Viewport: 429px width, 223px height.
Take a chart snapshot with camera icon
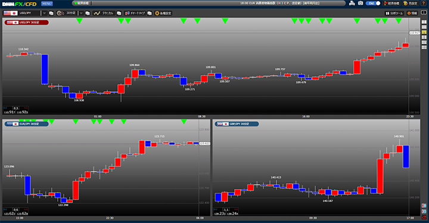pyautogui.click(x=360, y=4)
